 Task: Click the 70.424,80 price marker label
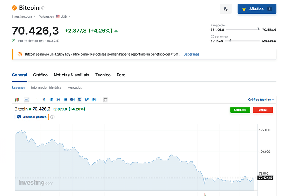coord(266,178)
